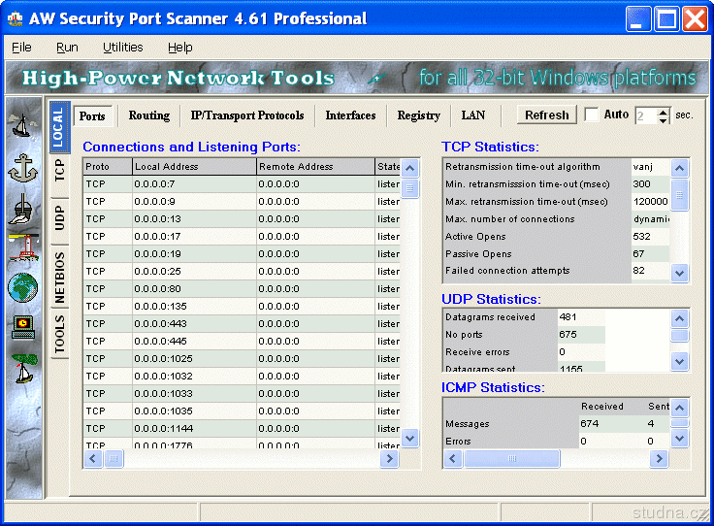The width and height of the screenshot is (714, 526).
Task: Click the sailboat icon in the sidebar
Action: pyautogui.click(x=22, y=124)
